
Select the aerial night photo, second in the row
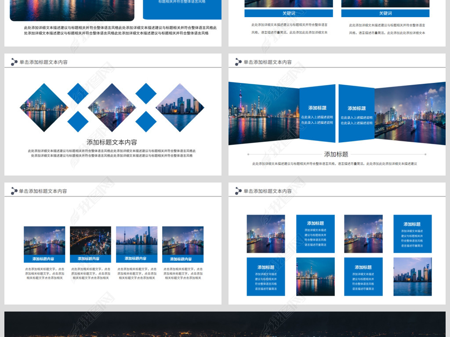point(91,240)
